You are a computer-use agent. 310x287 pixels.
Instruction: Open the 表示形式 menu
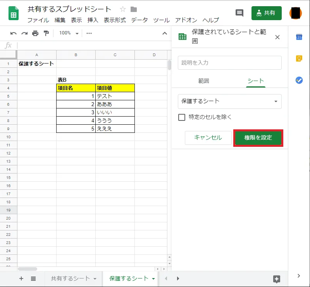(115, 20)
